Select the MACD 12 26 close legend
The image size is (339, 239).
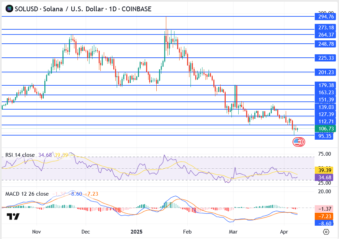pyautogui.click(x=27, y=194)
